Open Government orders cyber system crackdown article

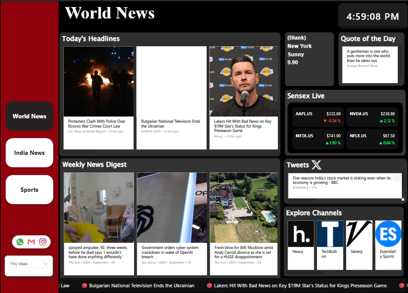[x=170, y=252]
